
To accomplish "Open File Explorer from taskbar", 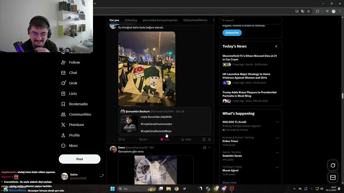I will point(169,189).
